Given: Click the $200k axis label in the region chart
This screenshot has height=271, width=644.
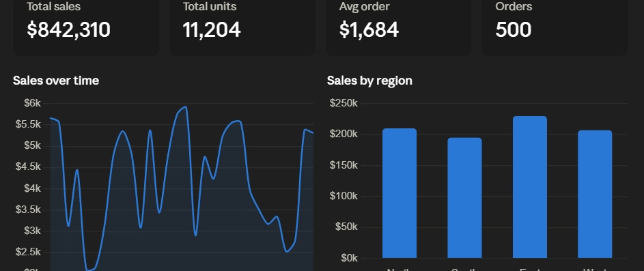Looking at the screenshot, I should click(344, 134).
